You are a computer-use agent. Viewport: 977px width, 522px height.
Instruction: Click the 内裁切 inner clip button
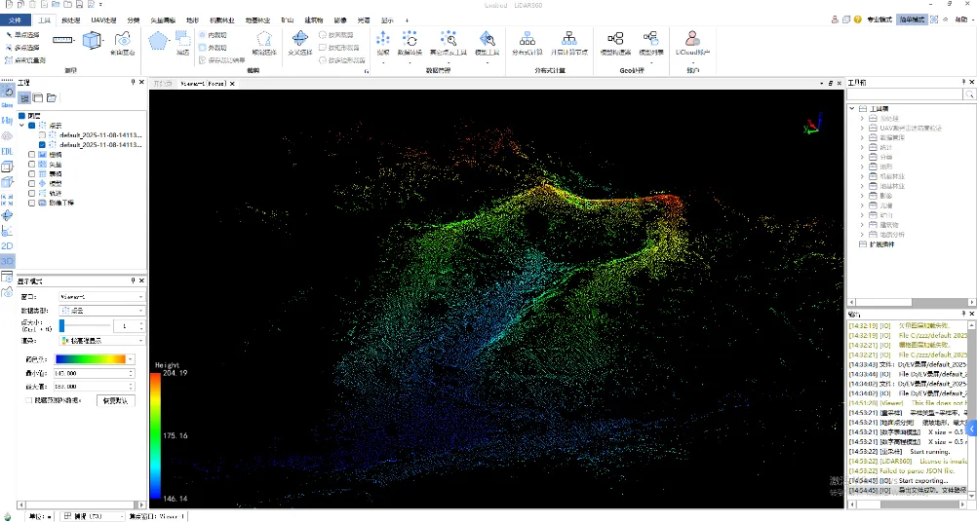[213, 35]
